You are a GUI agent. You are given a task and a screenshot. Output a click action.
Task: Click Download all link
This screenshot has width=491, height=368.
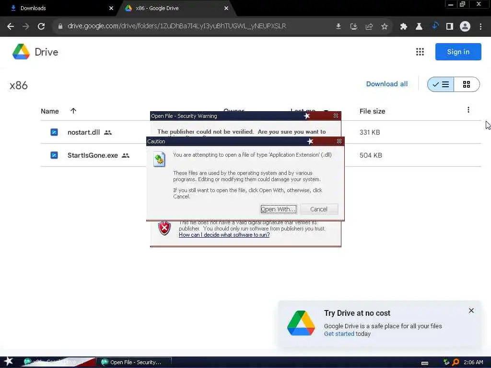tap(387, 84)
